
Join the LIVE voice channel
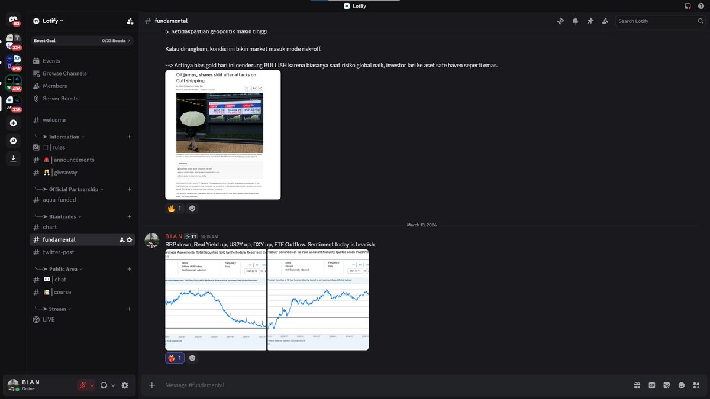click(82, 319)
